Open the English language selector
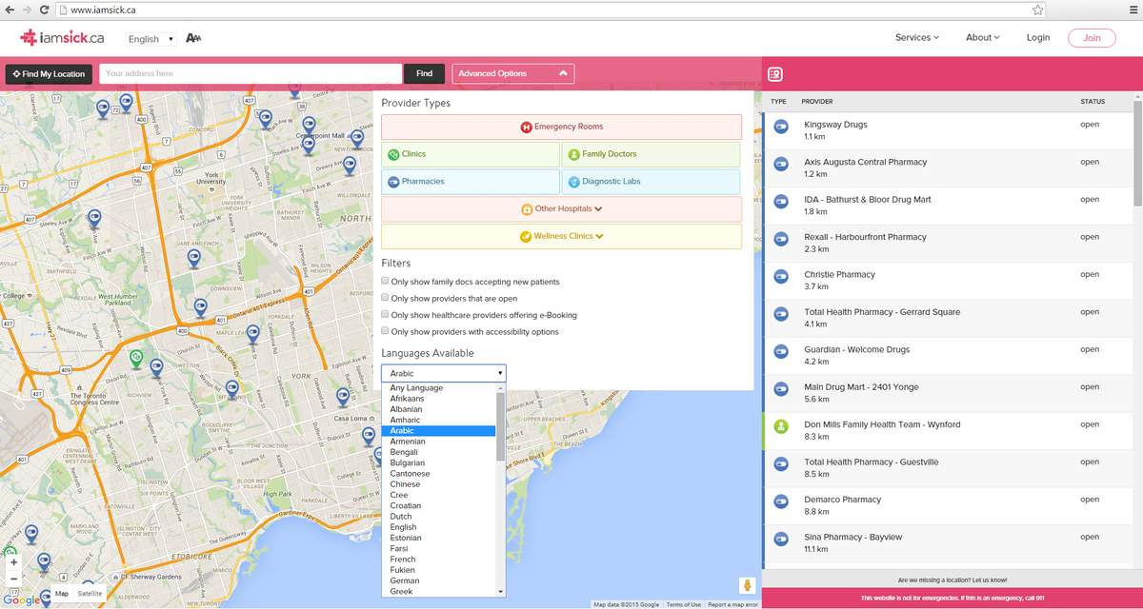This screenshot has height=609, width=1143. [x=151, y=39]
